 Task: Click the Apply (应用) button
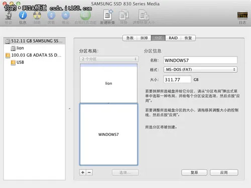224,172
